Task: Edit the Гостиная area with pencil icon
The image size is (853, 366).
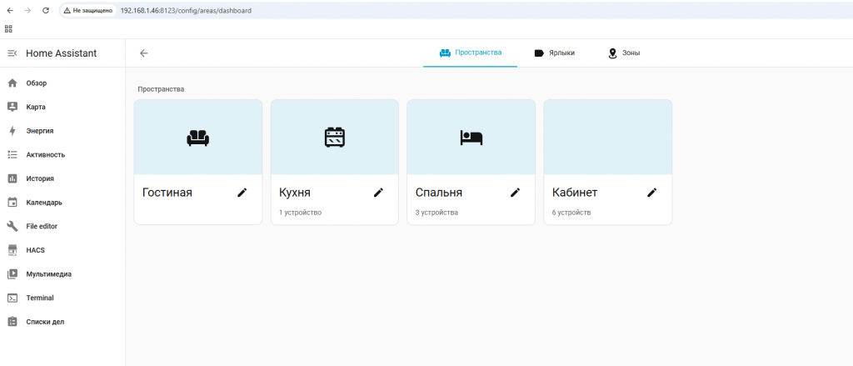Action: [242, 193]
